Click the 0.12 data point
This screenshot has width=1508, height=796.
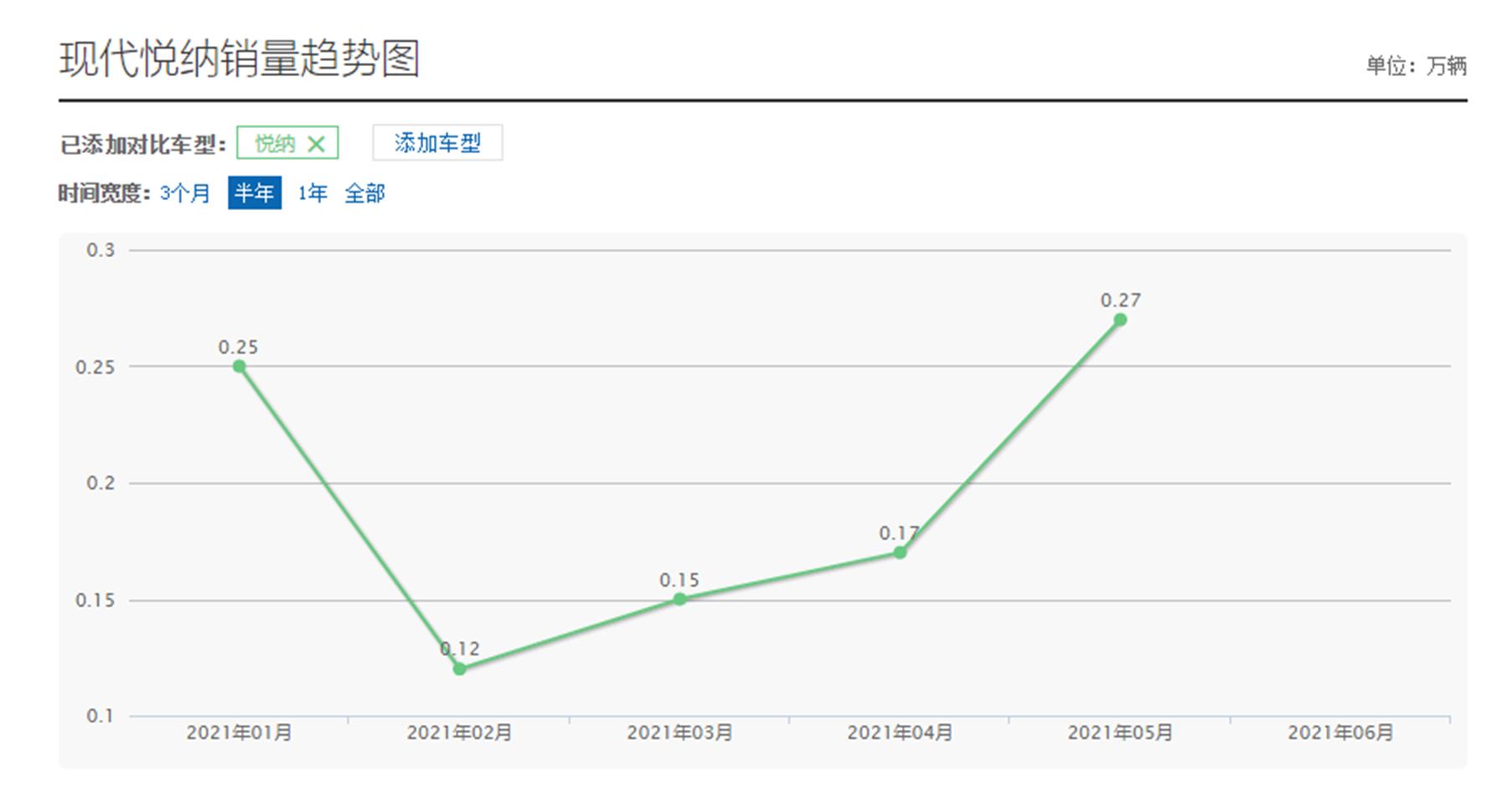[459, 668]
